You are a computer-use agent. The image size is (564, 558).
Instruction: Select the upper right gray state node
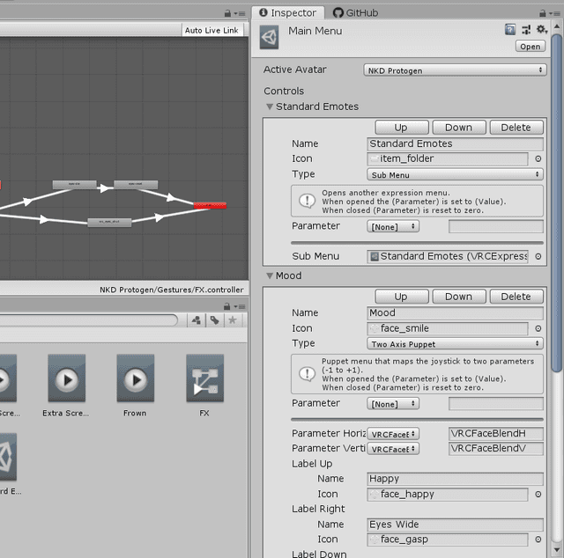point(136,185)
